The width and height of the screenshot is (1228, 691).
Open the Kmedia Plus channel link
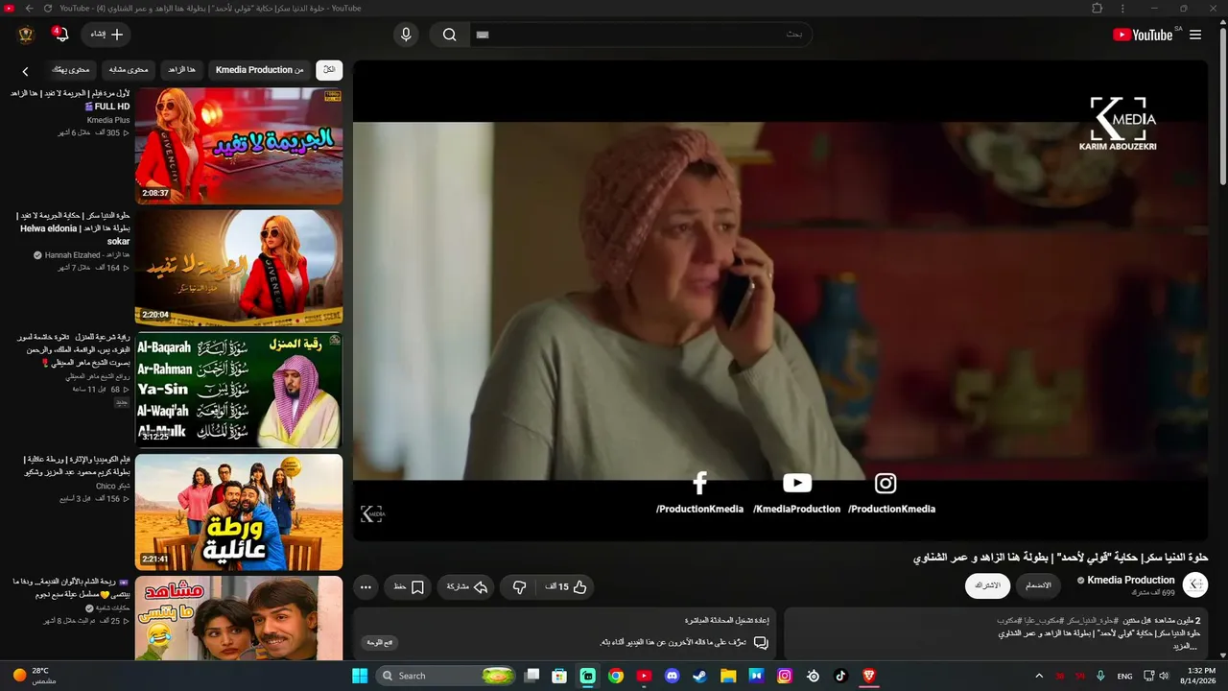[x=108, y=120]
